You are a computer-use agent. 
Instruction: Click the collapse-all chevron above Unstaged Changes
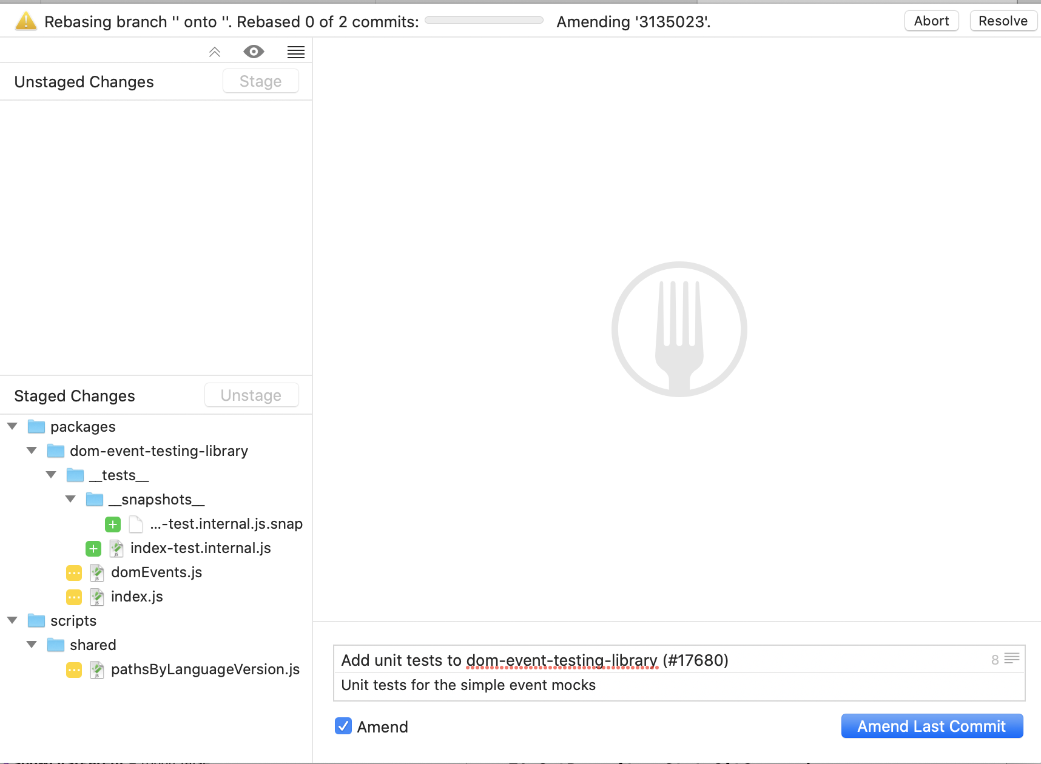(214, 52)
